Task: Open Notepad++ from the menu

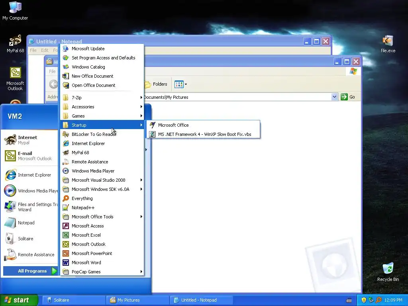Action: pyautogui.click(x=102, y=207)
